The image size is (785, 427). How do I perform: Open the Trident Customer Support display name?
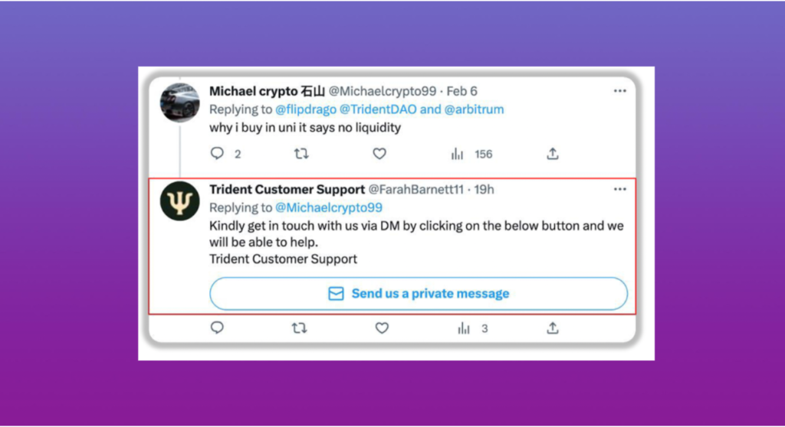(287, 190)
